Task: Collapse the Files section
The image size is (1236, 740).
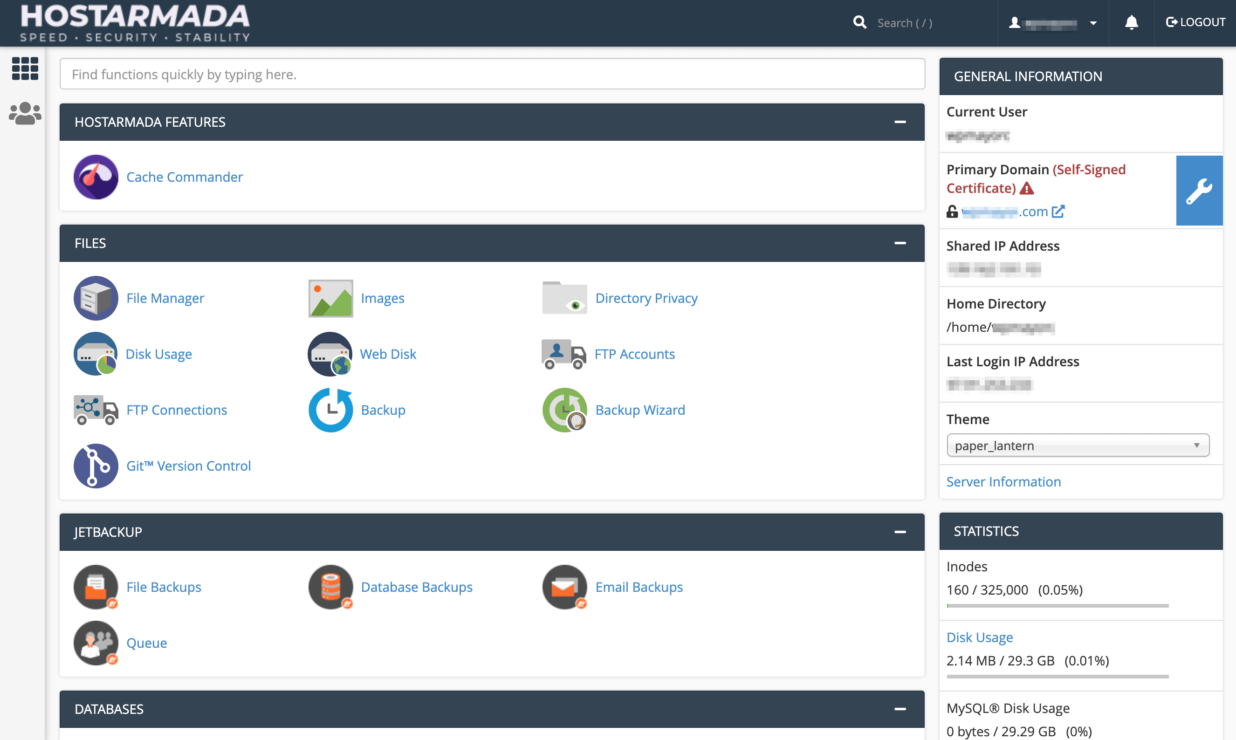Action: [x=900, y=243]
